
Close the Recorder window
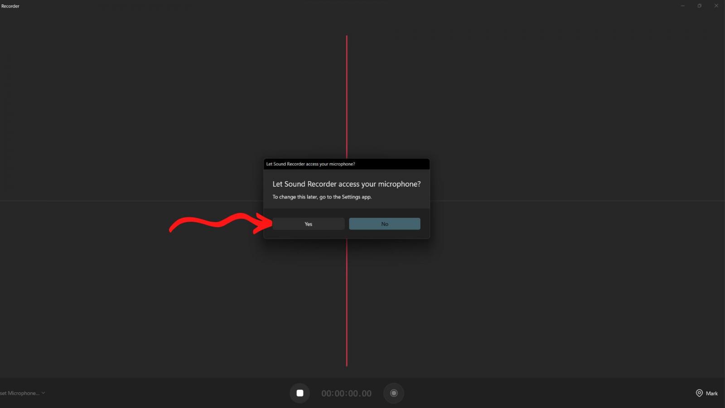pyautogui.click(x=716, y=6)
